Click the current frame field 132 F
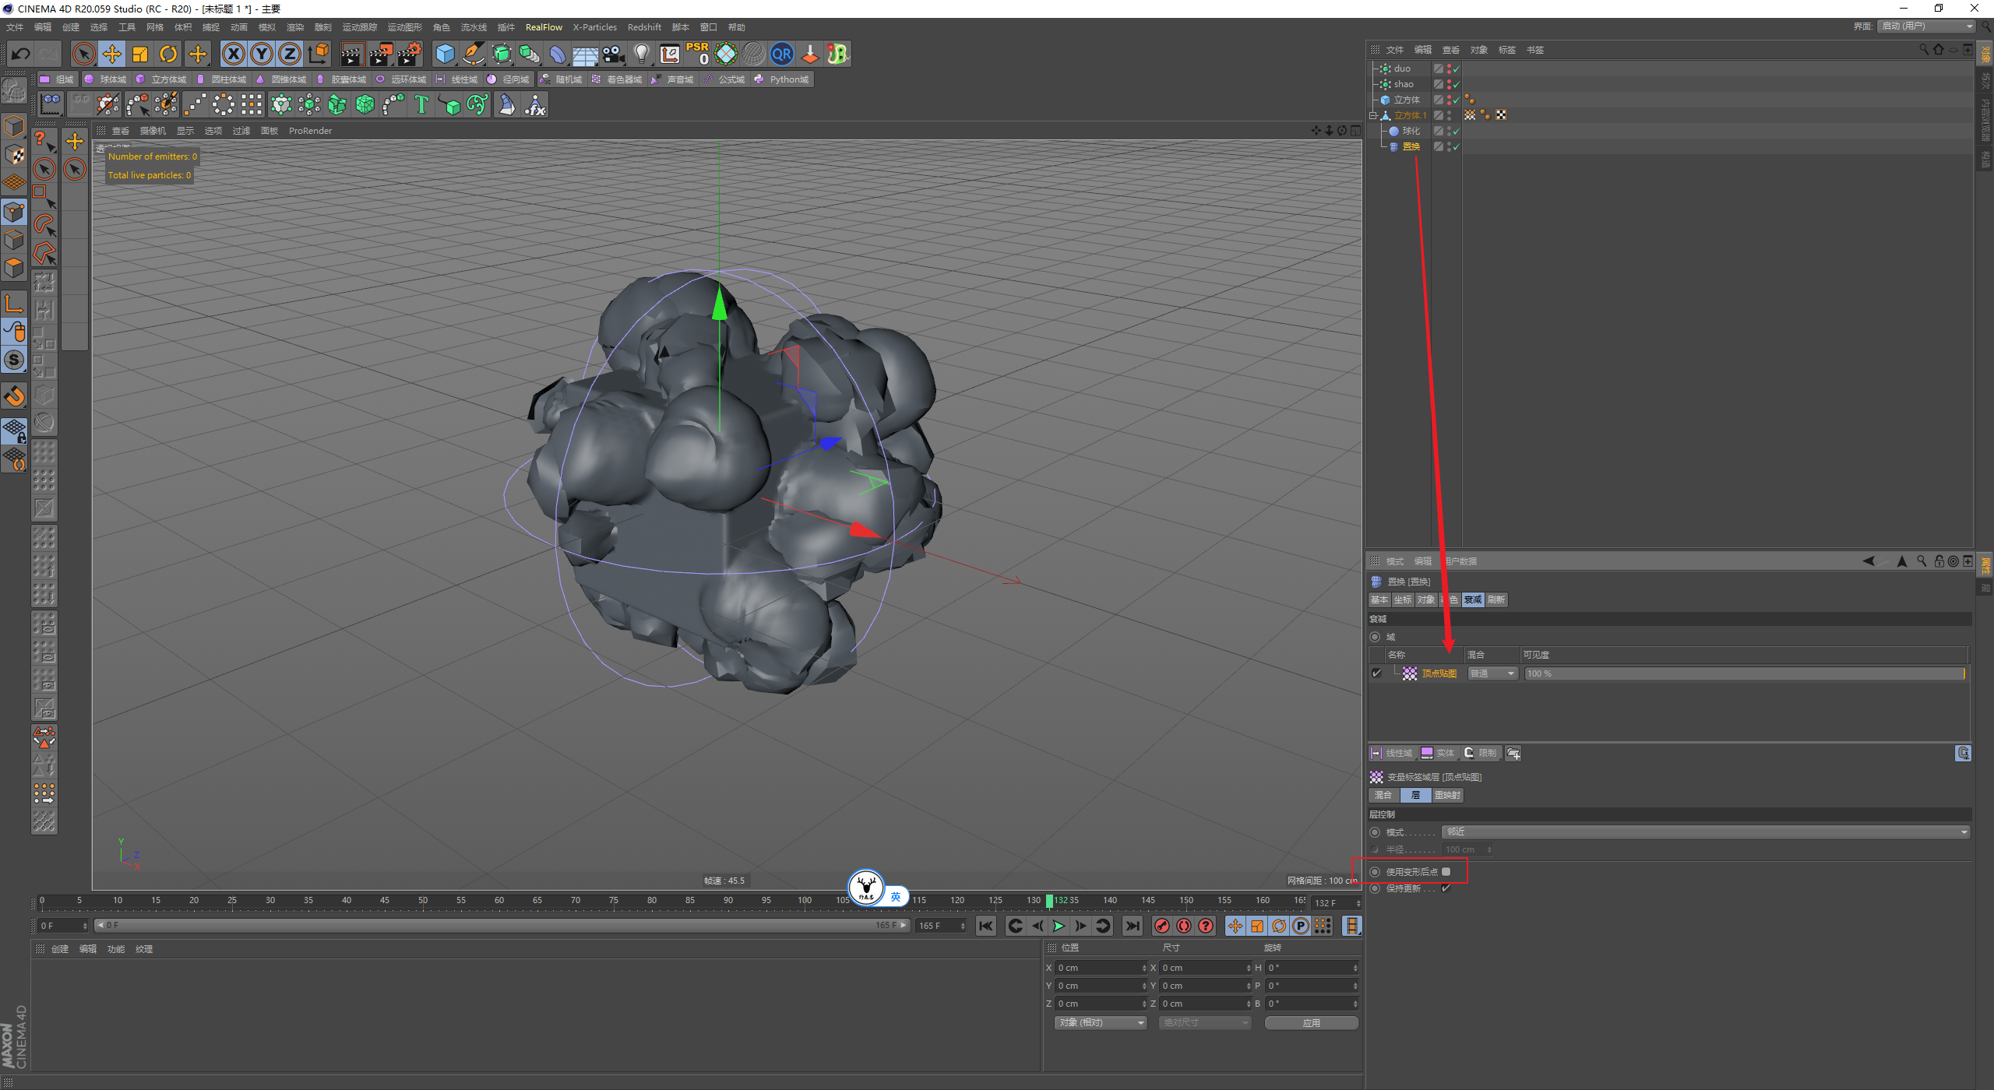1994x1090 pixels. (1337, 903)
